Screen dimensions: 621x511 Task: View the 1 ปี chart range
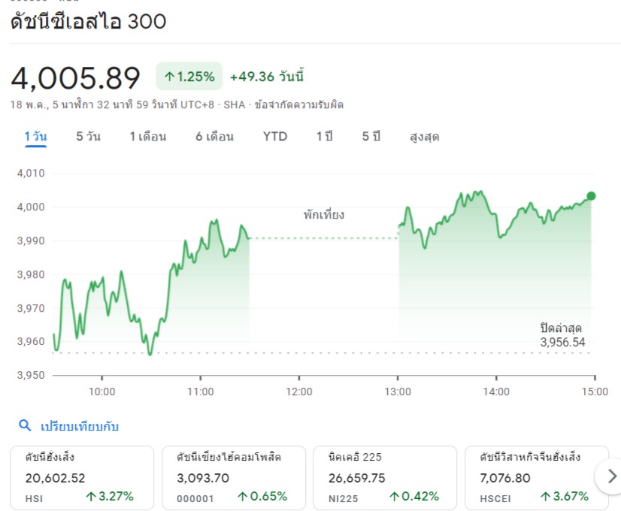(324, 137)
